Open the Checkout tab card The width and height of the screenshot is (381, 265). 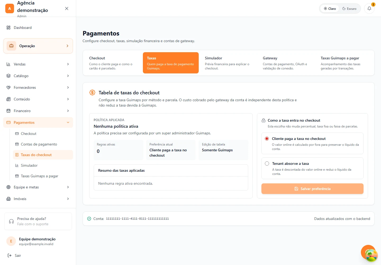113,63
